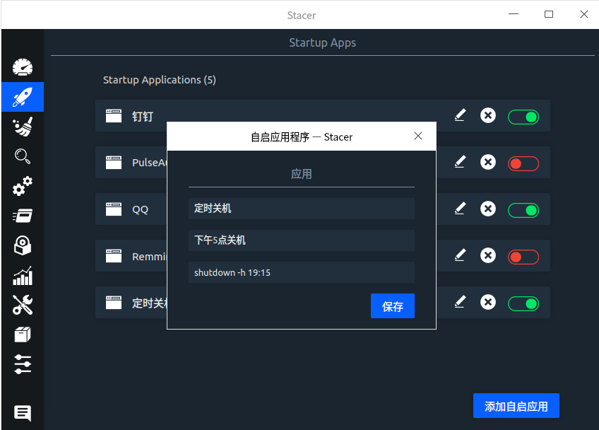
Task: Edit the QQ startup entry
Action: 461,209
